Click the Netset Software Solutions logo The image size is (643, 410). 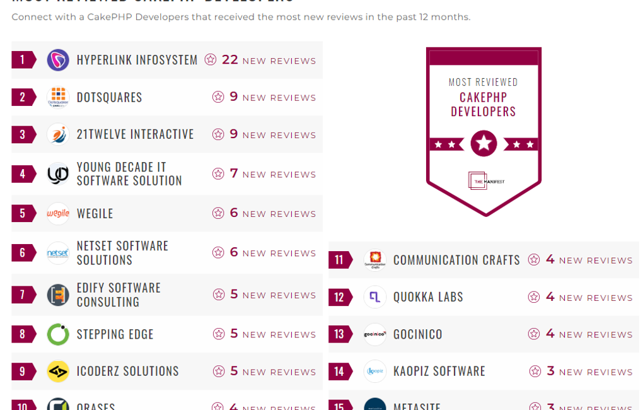click(58, 253)
